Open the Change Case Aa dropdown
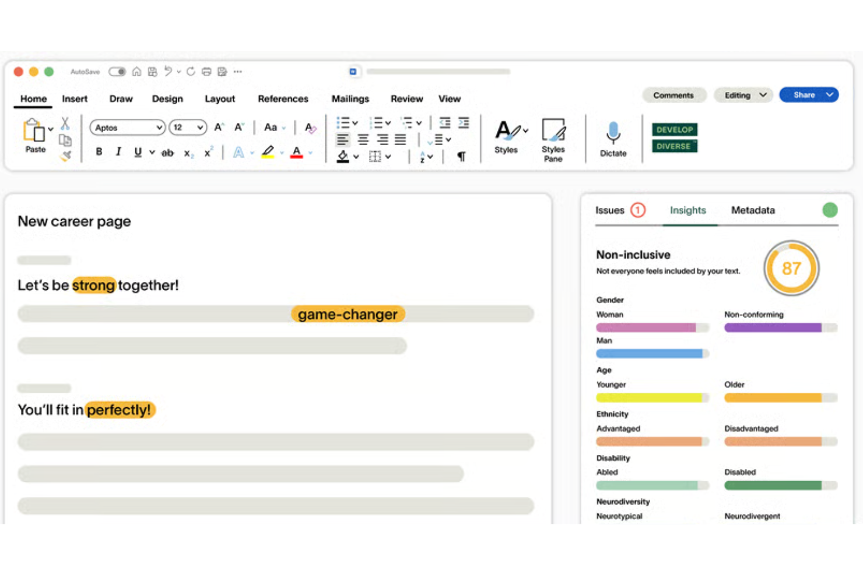863x575 pixels. tap(275, 128)
